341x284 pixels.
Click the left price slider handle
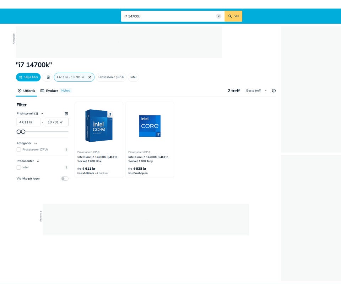tap(19, 132)
